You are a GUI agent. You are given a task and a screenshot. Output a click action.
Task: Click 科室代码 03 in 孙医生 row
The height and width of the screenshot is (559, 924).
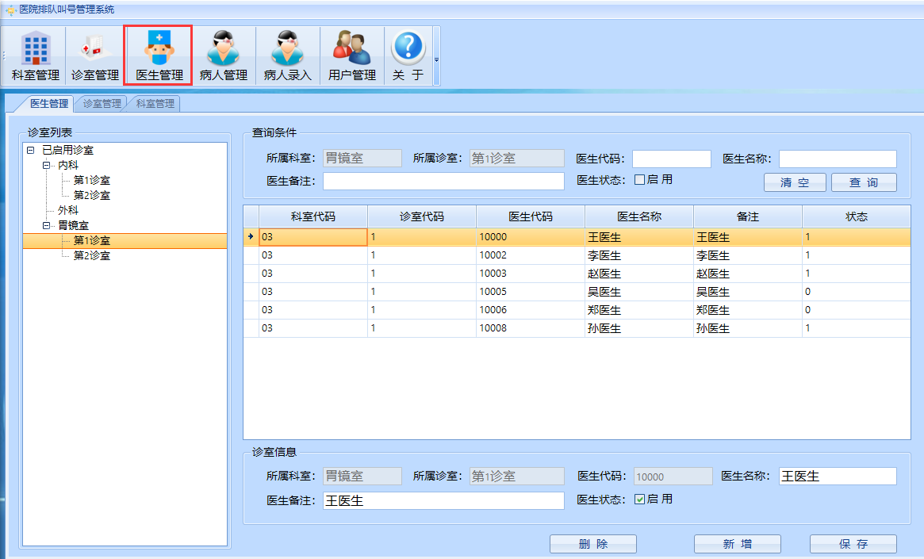313,328
